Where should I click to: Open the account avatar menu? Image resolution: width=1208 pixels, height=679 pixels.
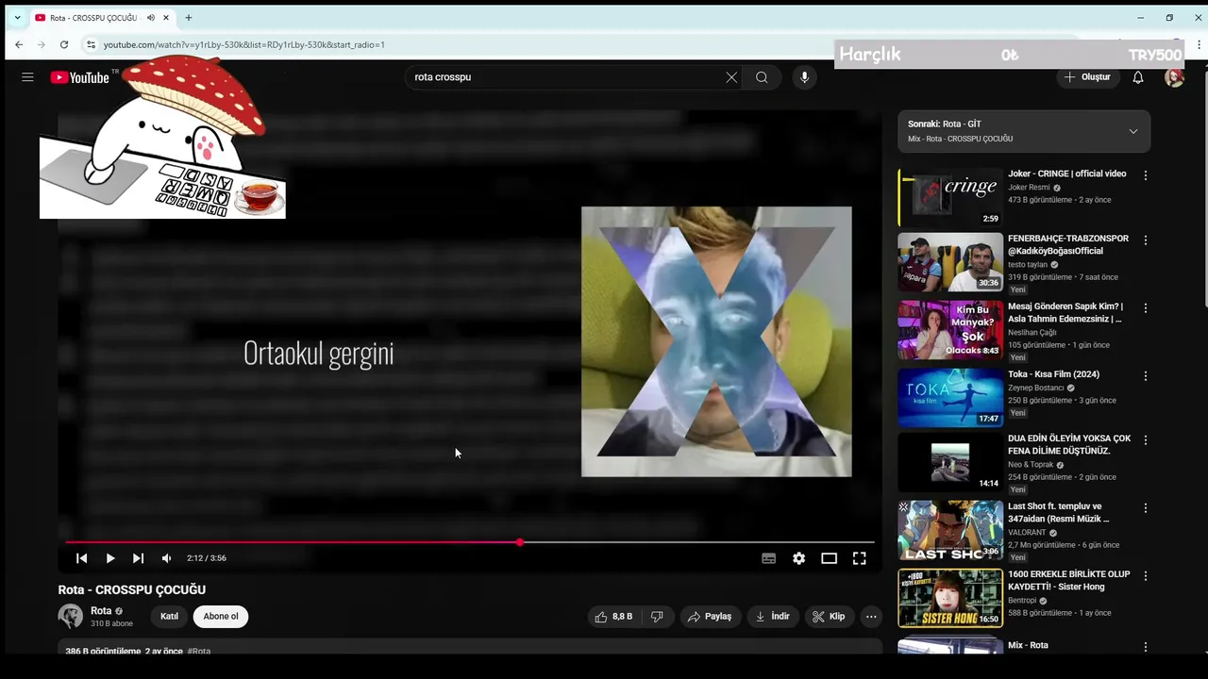[1174, 77]
